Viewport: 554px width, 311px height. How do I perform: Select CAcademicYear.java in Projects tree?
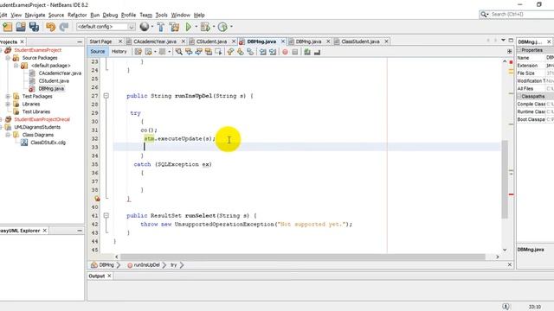click(x=60, y=73)
